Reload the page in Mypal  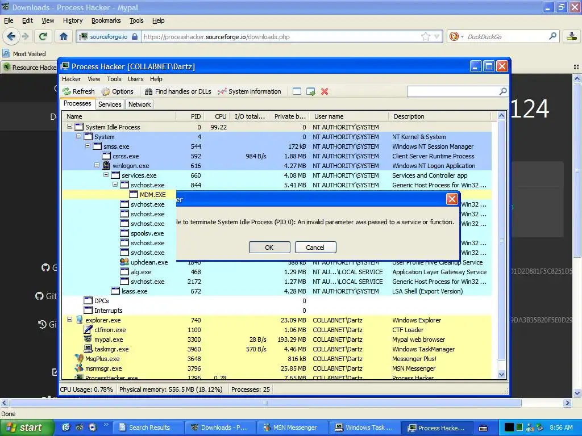point(43,36)
